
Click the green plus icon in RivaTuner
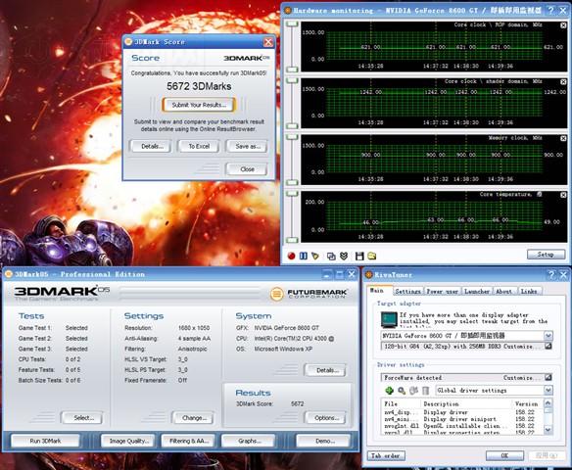[389, 391]
